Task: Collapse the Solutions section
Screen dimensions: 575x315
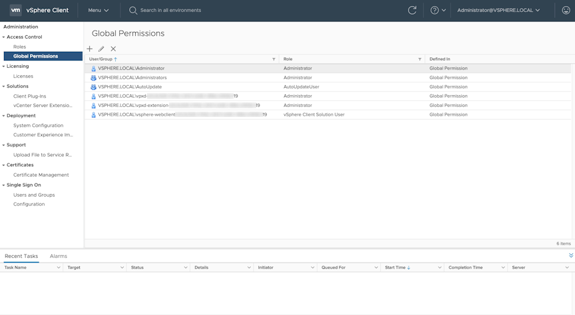Action: tap(4, 86)
